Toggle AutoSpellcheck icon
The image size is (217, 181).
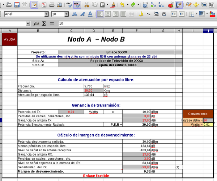(77, 5)
